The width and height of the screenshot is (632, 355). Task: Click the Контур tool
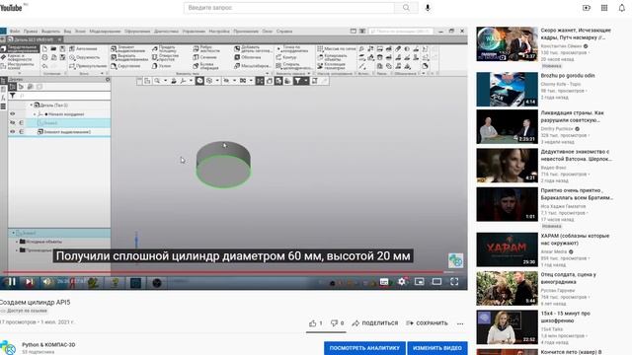[x=286, y=57]
